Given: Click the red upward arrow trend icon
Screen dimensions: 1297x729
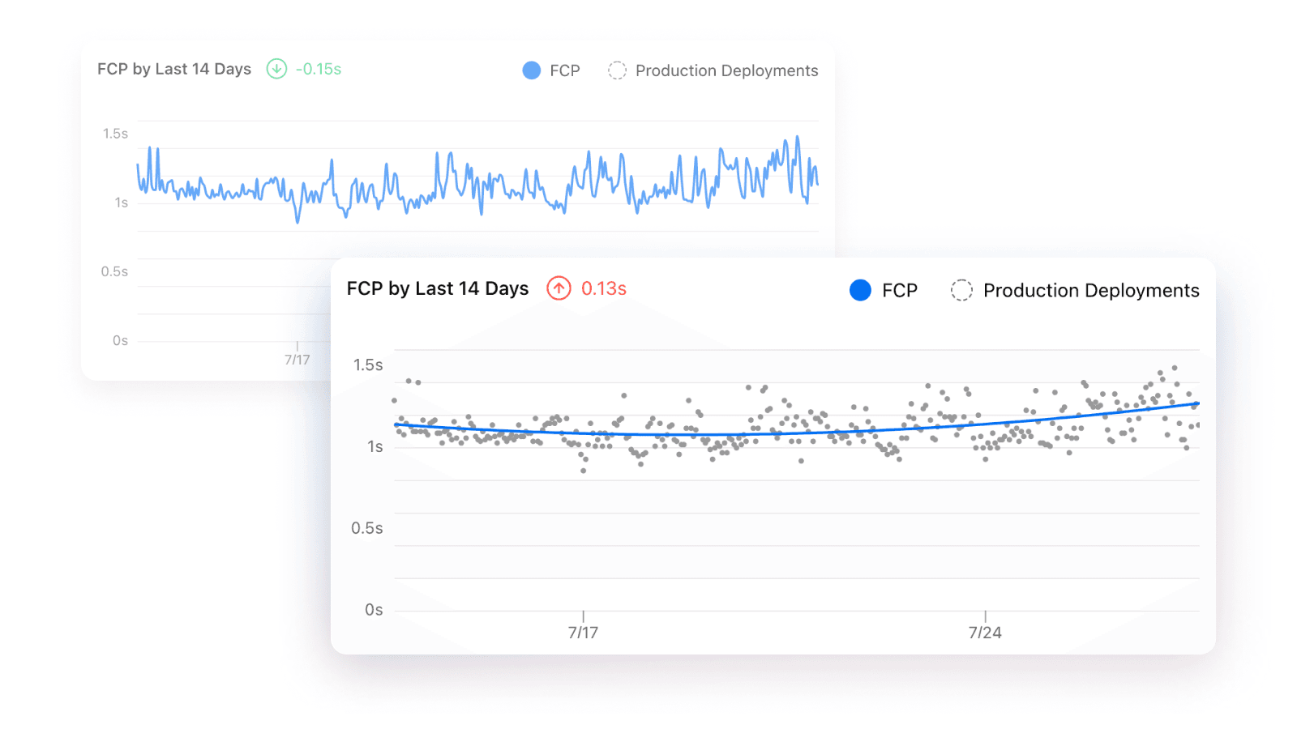Looking at the screenshot, I should coord(558,288).
